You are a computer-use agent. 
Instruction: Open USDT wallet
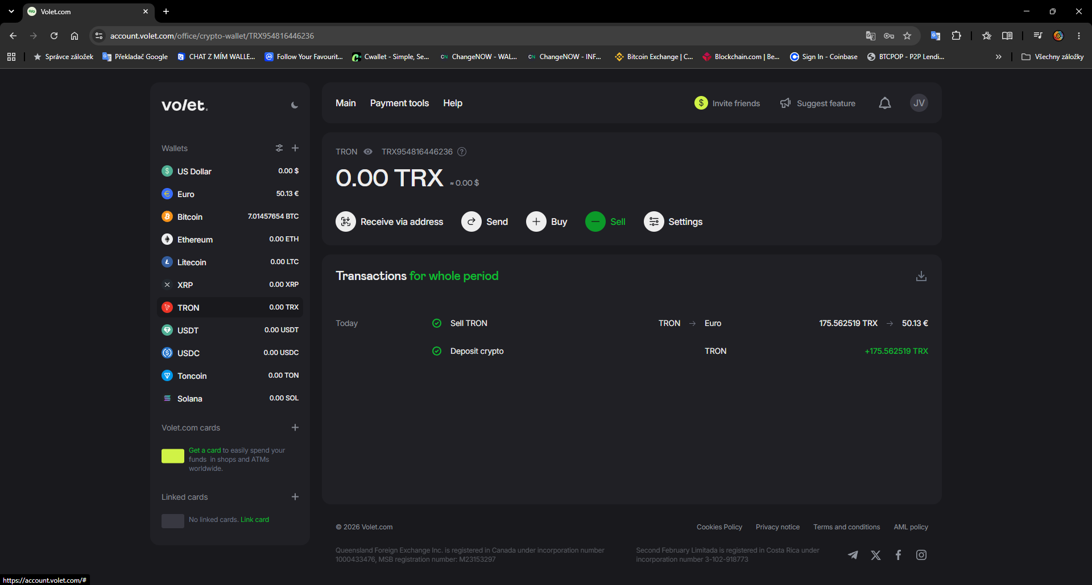click(x=230, y=330)
